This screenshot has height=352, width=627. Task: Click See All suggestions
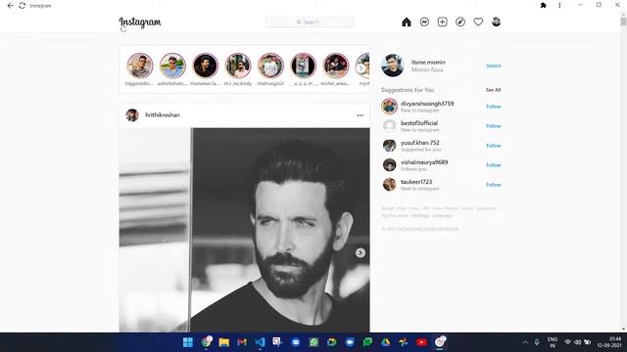point(494,90)
